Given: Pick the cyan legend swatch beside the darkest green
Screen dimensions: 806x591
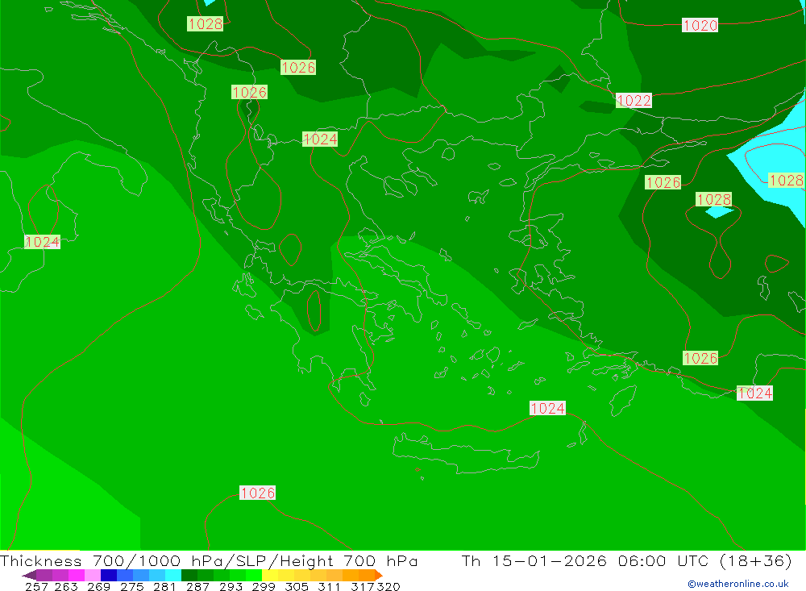Looking at the screenshot, I should (x=173, y=575).
